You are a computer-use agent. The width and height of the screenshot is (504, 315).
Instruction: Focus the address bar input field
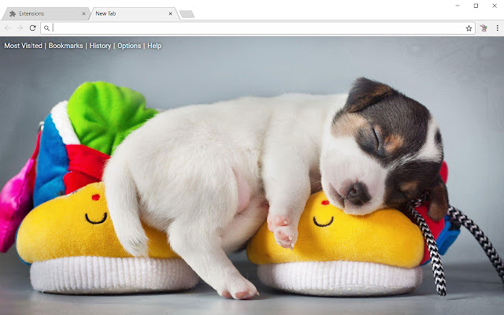click(258, 28)
